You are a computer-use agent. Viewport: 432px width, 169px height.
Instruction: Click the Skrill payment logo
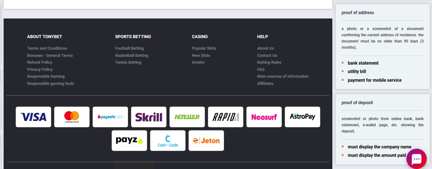tap(149, 117)
